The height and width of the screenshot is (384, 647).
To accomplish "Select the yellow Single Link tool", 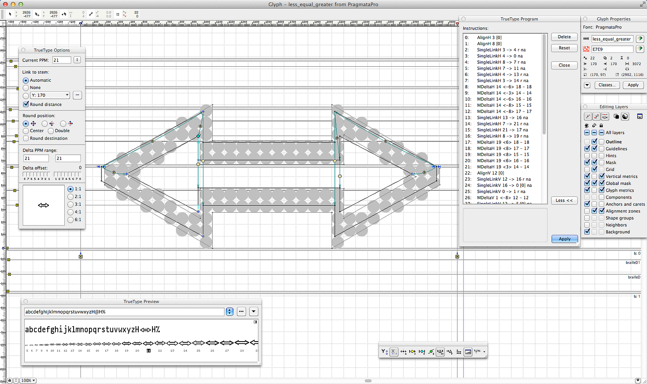I will 412,352.
